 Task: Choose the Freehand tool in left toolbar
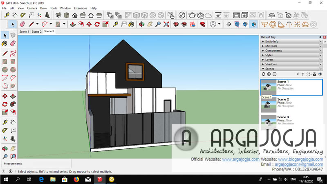click(x=13, y=54)
